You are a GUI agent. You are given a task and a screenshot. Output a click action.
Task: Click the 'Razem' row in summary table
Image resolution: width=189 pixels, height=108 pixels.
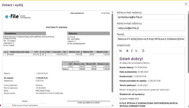86,69
